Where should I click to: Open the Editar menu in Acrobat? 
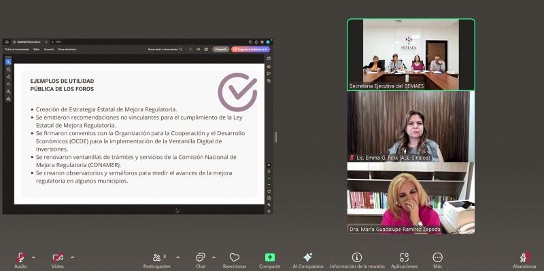37,49
